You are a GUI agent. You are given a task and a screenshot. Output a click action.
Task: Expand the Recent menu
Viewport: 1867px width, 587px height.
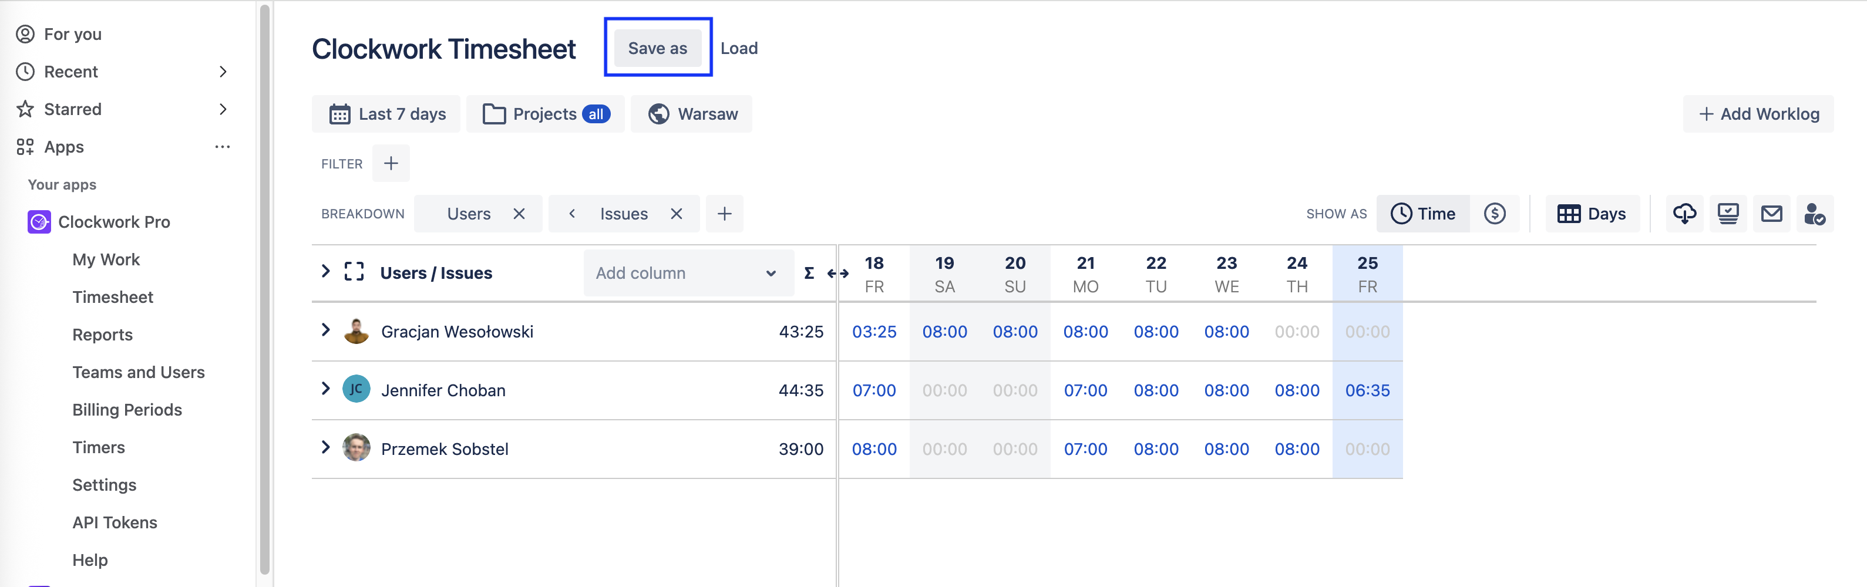tap(223, 72)
